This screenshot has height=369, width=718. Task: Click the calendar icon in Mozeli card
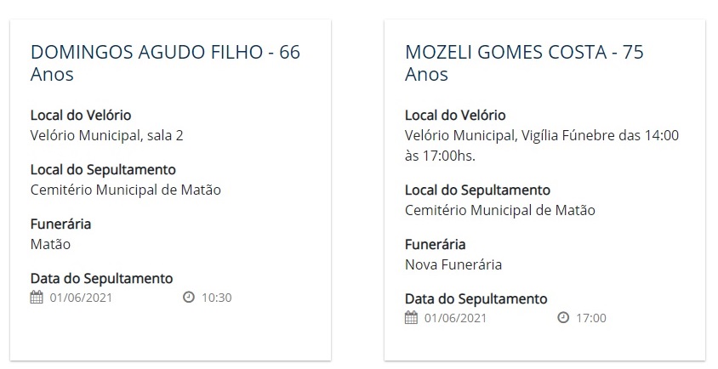[411, 318]
